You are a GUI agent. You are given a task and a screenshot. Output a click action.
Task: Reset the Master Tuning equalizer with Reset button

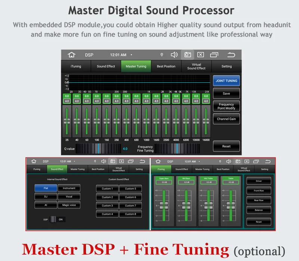(226, 146)
